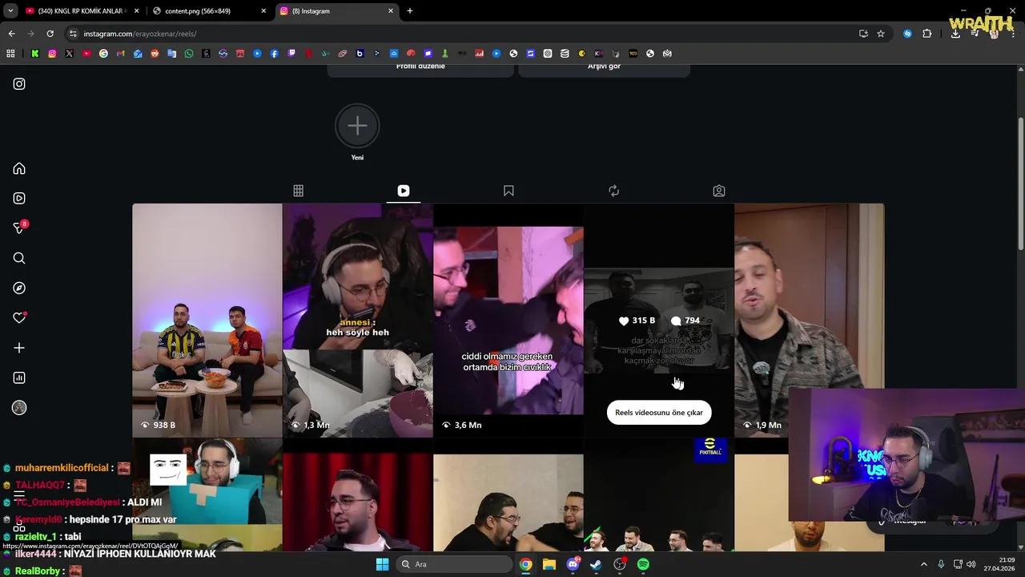
Task: Open the reel with 938 B views
Action: click(207, 321)
